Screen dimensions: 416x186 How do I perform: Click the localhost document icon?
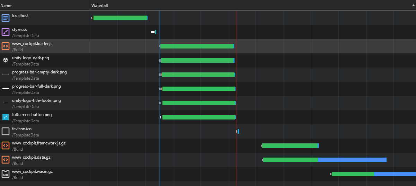point(6,18)
